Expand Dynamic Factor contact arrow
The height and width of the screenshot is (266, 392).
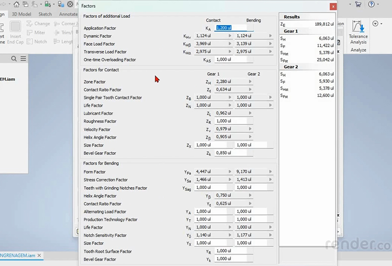pos(230,36)
